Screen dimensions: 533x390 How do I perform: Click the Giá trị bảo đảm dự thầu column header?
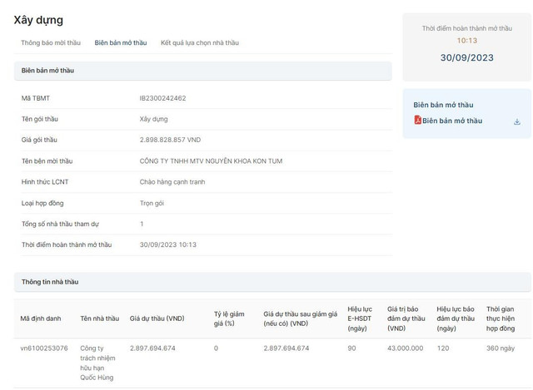coord(406,318)
